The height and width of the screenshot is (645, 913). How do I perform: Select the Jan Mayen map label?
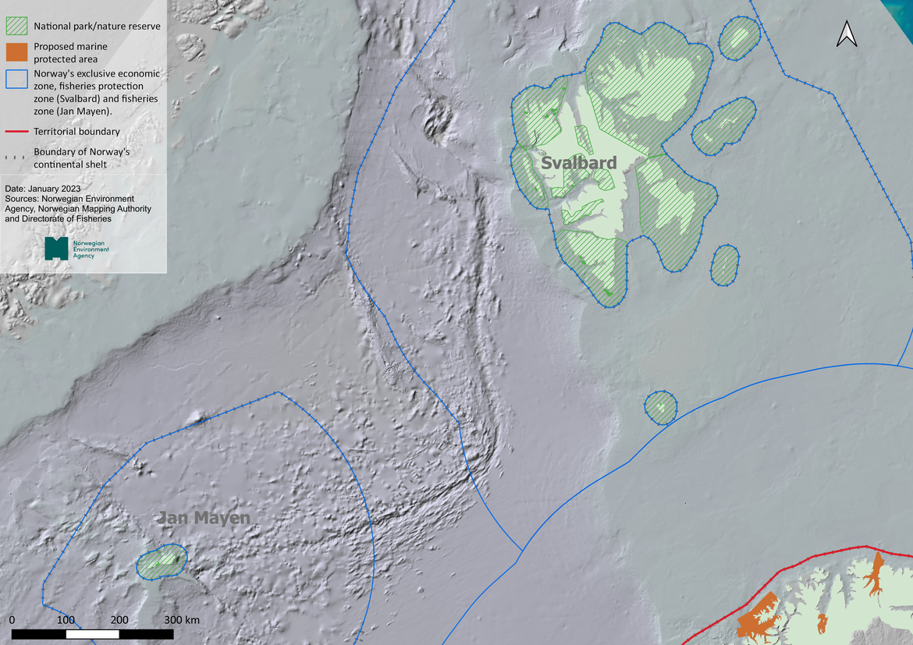204,518
